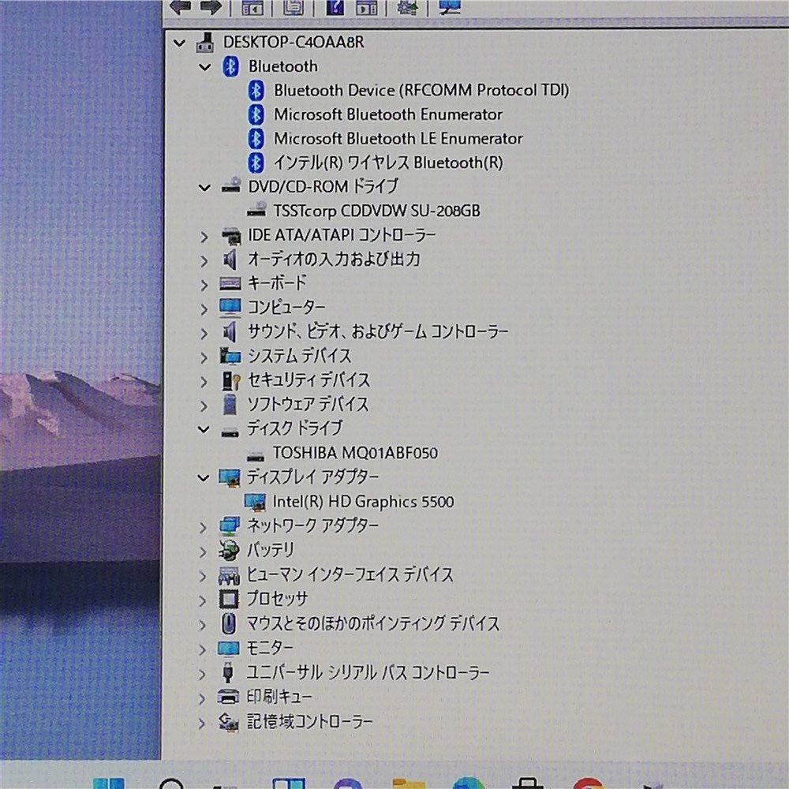Expand the プロセッサ category

click(x=204, y=600)
